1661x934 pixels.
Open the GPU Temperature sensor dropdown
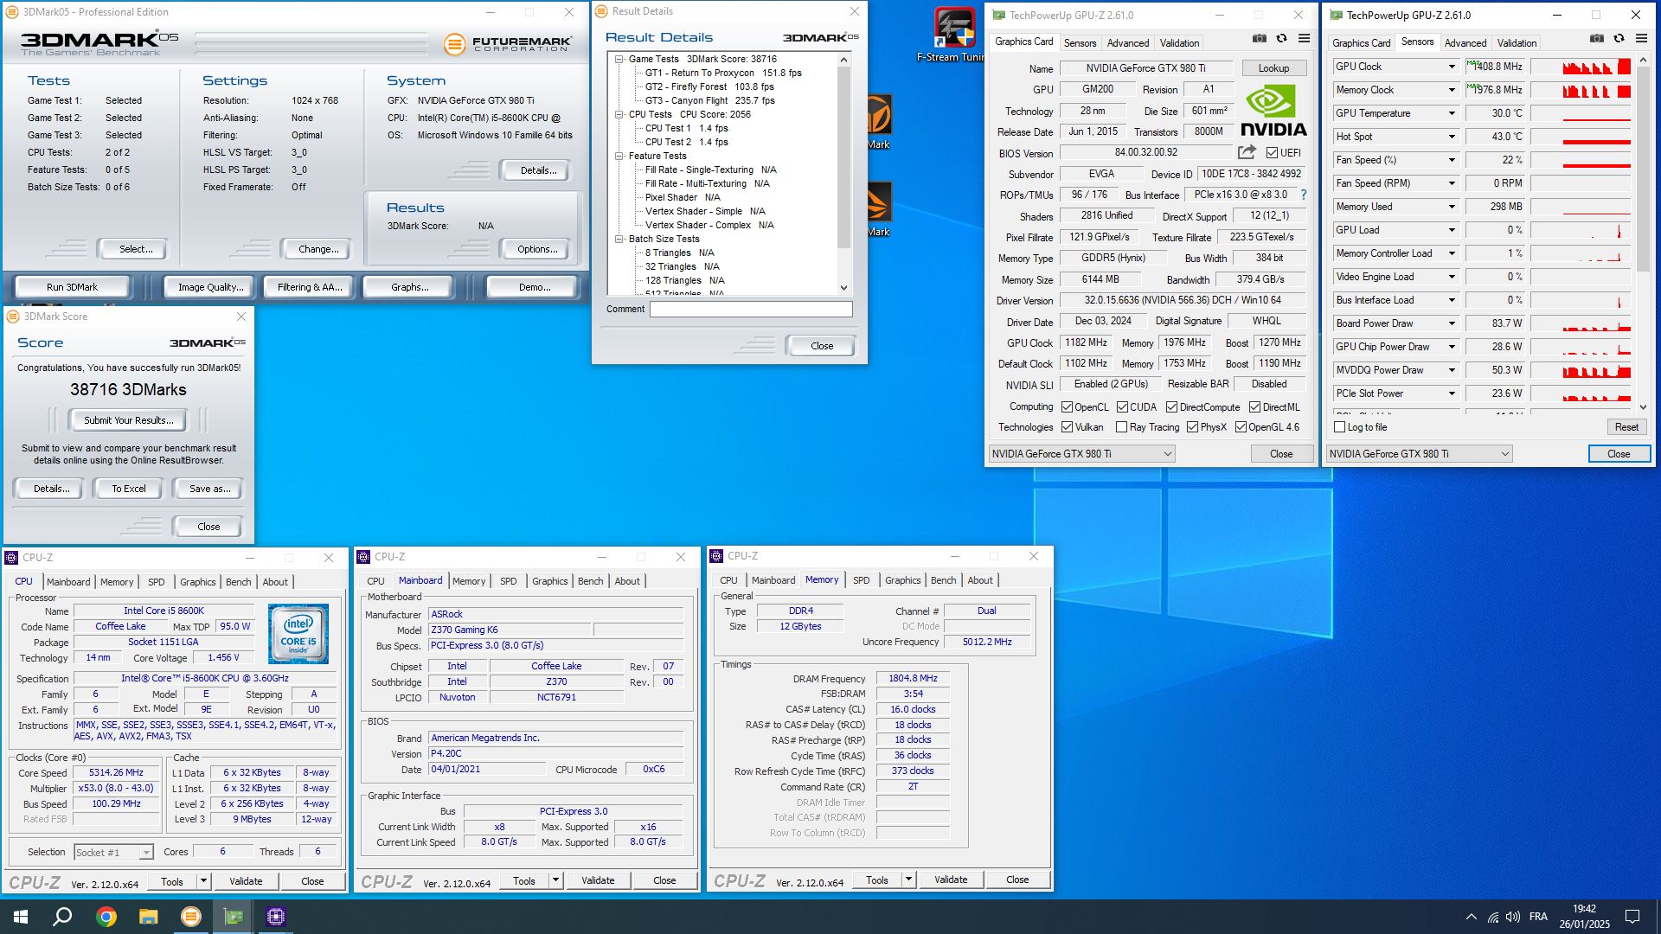pyautogui.click(x=1452, y=113)
